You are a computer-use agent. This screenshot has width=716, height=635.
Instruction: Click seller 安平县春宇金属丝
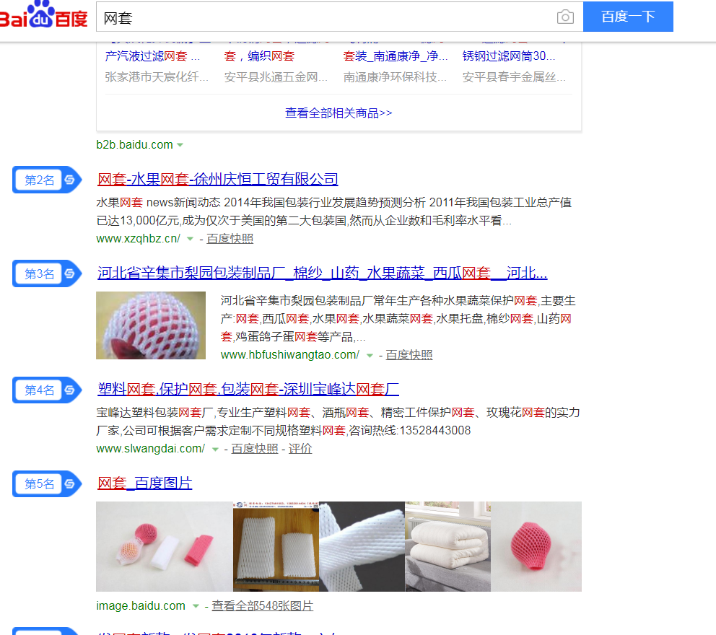(514, 77)
